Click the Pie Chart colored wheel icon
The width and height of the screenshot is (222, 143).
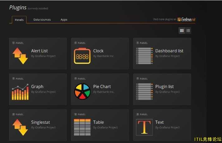tap(82, 92)
